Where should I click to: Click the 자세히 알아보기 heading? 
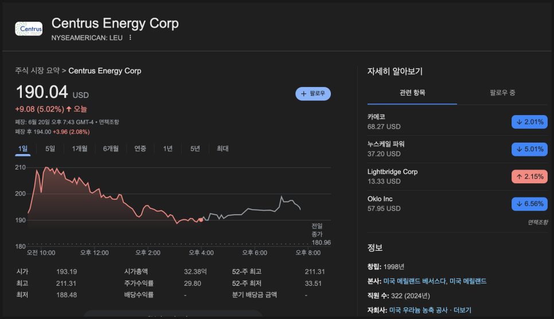coord(395,71)
